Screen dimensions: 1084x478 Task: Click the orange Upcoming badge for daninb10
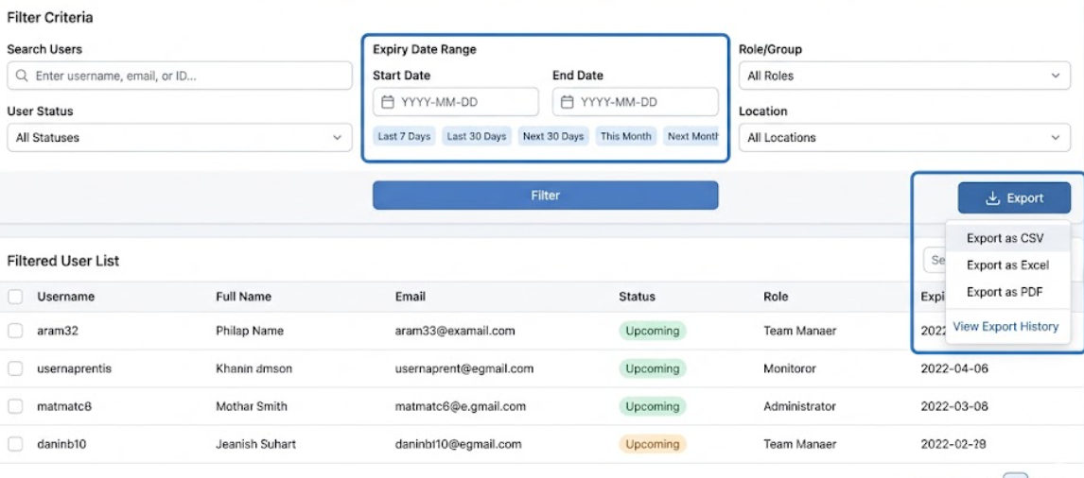coord(652,444)
